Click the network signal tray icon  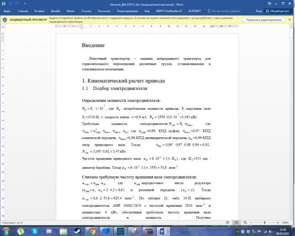(265, 232)
